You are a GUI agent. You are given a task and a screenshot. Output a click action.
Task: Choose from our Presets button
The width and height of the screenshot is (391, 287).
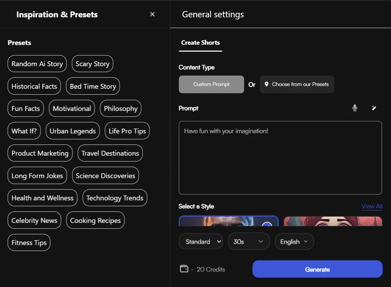coord(297,84)
